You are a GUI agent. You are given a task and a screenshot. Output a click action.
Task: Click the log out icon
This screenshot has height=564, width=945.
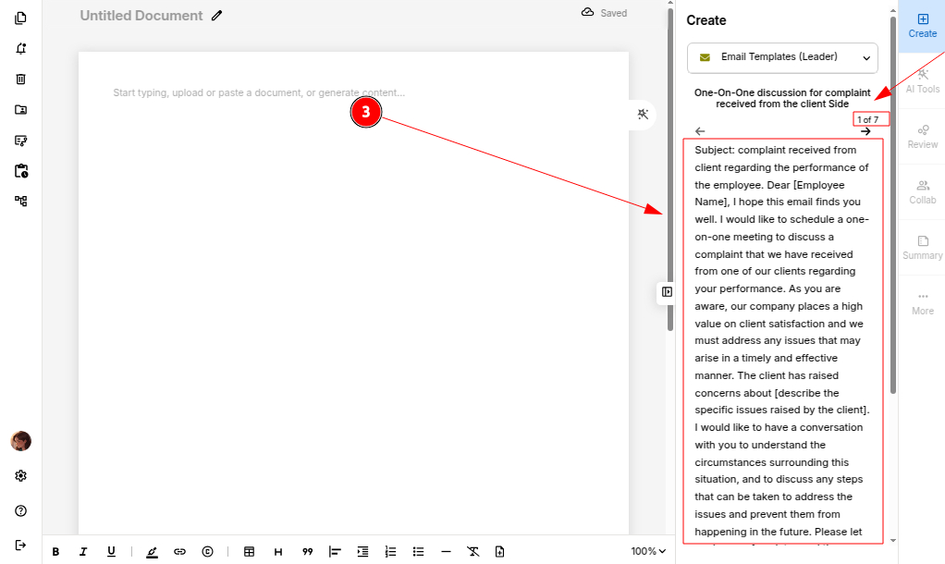tap(20, 545)
